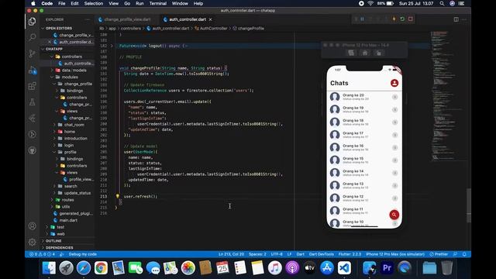Click the editor vertical scrollbar thumb
The image size is (496, 279).
click(x=468, y=206)
